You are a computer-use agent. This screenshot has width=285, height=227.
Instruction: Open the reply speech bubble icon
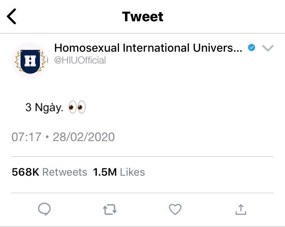44,209
